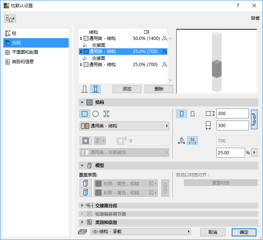Open first 粉刷 - 黄色，粗糙 surface dropdown

coord(126,184)
